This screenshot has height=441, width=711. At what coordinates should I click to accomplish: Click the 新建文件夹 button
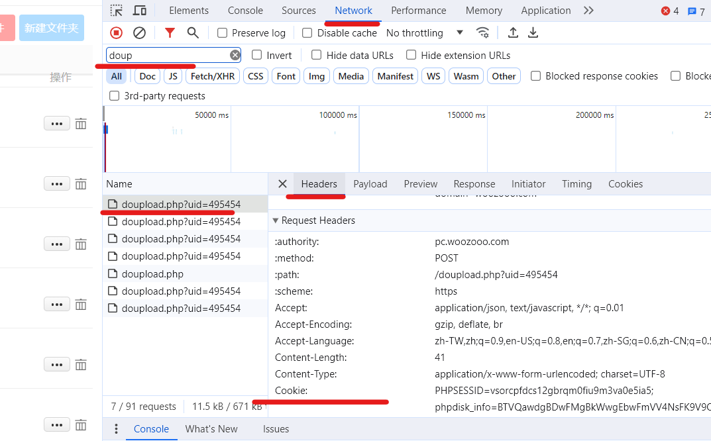pyautogui.click(x=52, y=28)
